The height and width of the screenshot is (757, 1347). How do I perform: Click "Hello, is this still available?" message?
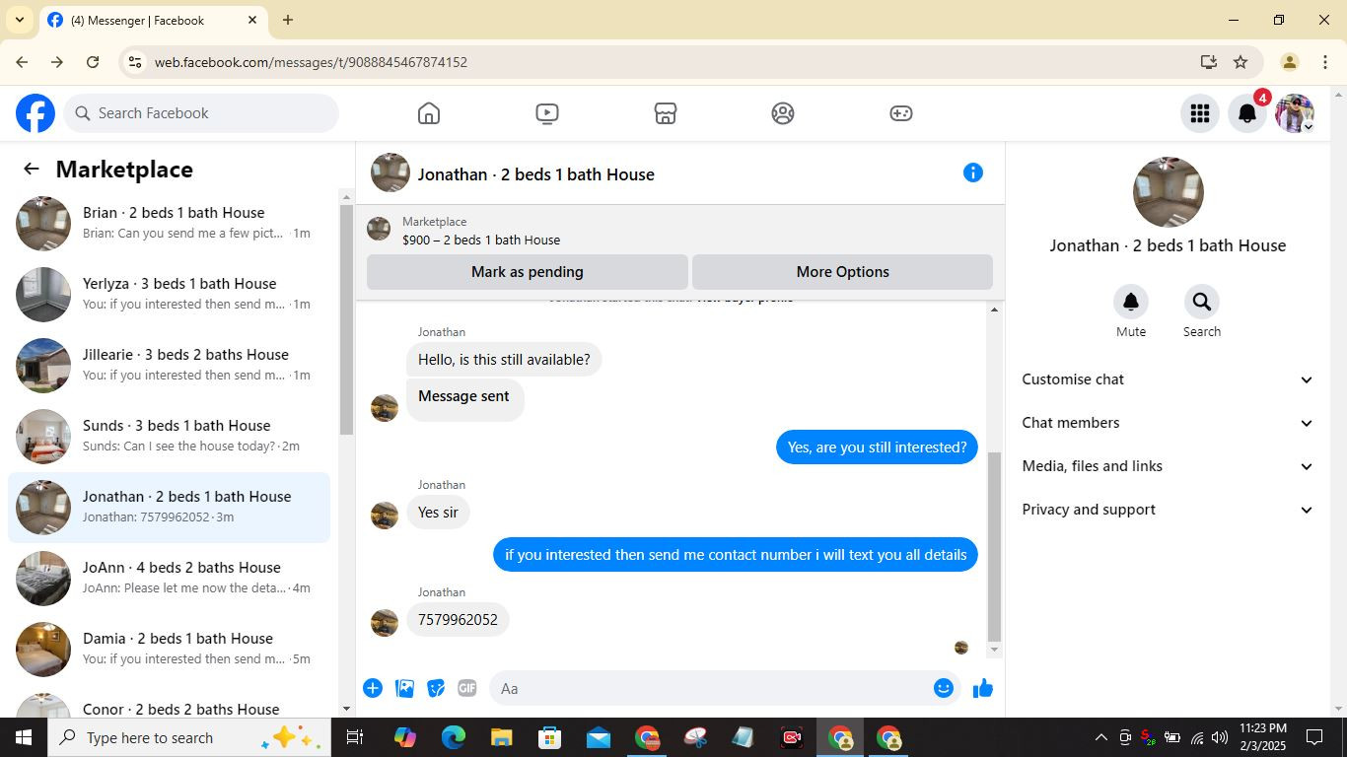click(504, 360)
